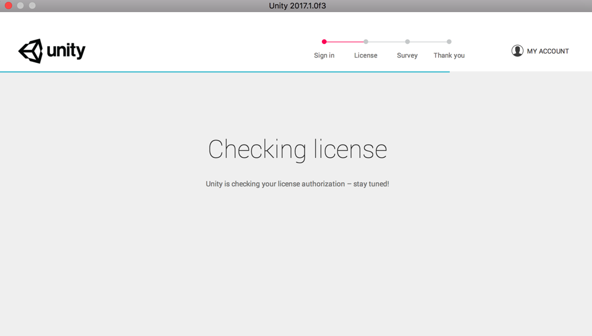Click the window zoom button

click(x=33, y=6)
